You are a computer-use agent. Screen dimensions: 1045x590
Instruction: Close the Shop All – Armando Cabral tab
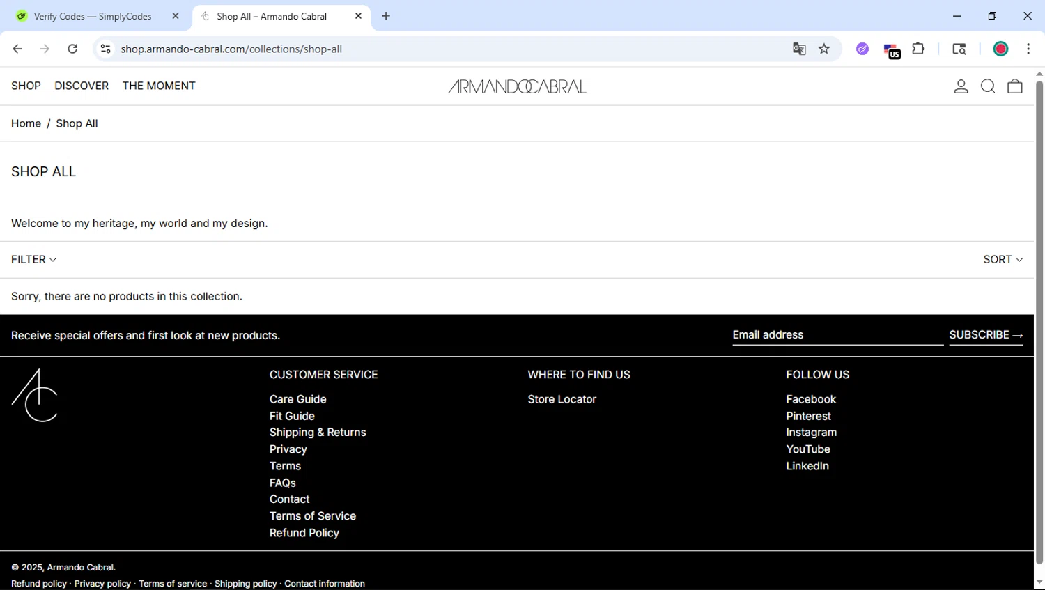point(358,16)
